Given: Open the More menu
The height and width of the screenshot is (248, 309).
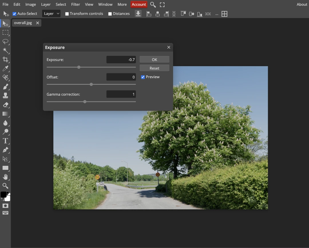Looking at the screenshot, I should tap(122, 4).
